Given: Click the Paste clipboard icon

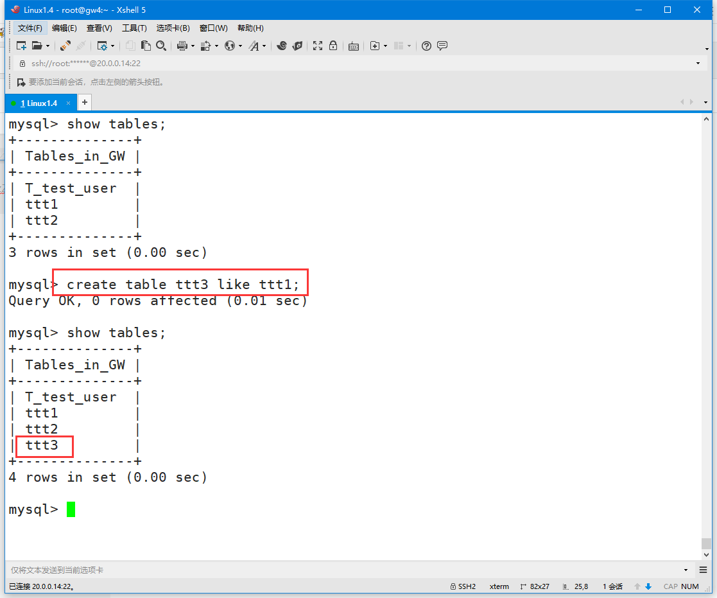Looking at the screenshot, I should (x=146, y=46).
